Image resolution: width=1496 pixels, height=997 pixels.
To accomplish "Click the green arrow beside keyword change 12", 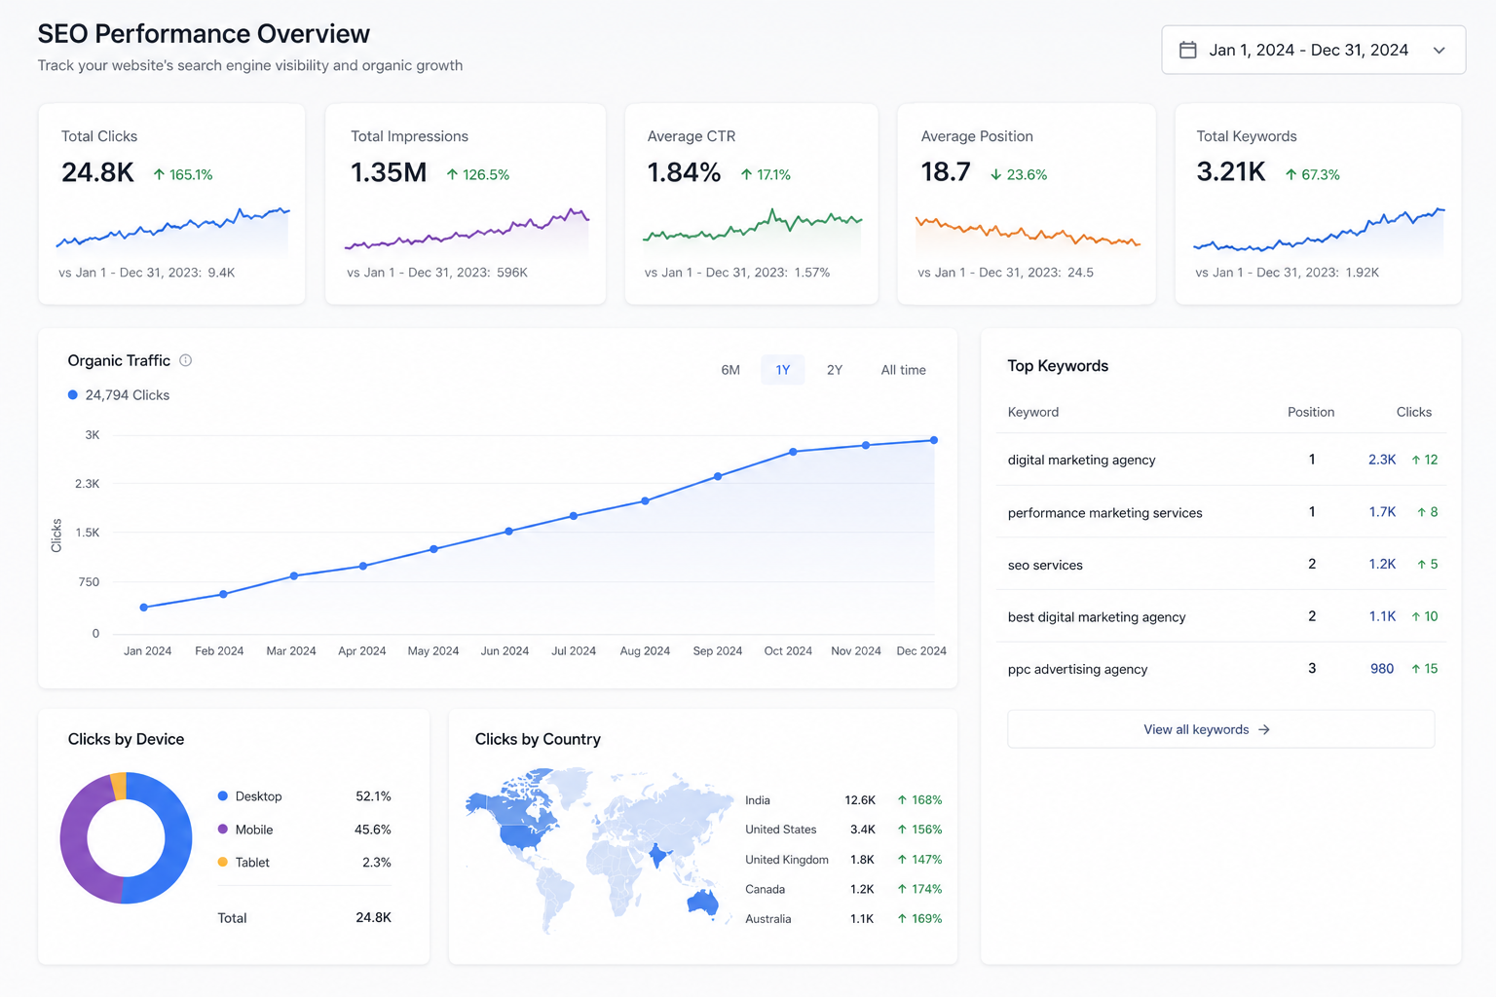I will pos(1416,460).
